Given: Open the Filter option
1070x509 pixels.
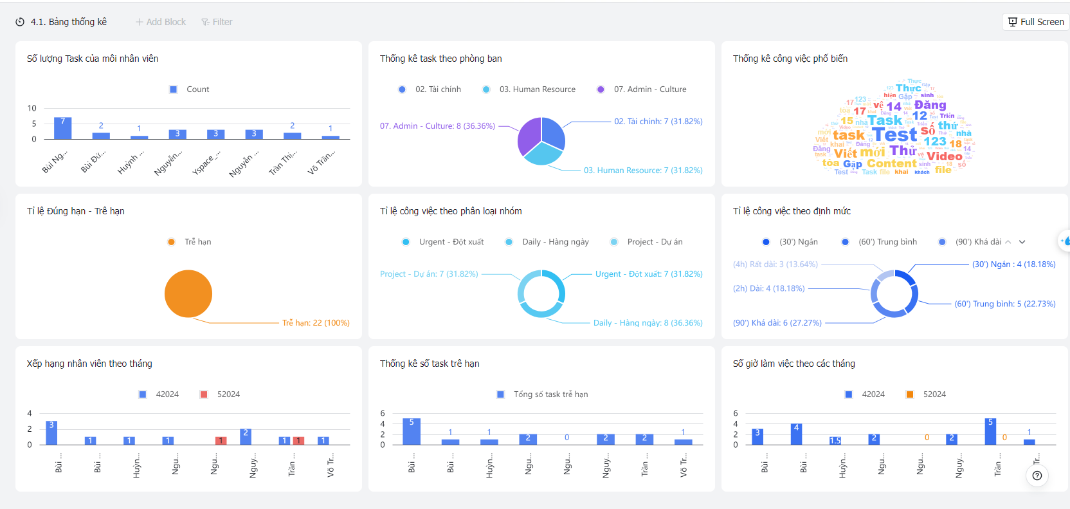Looking at the screenshot, I should (217, 22).
